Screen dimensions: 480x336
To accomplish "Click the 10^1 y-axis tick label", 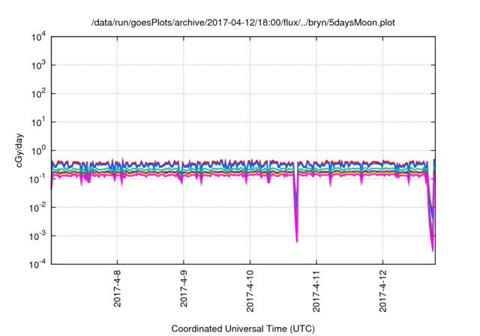I will pos(39,122).
